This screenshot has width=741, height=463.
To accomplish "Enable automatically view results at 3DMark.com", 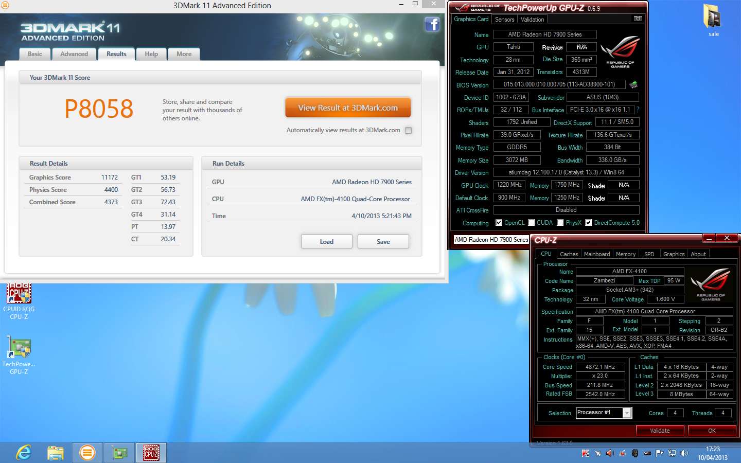I will tap(408, 130).
